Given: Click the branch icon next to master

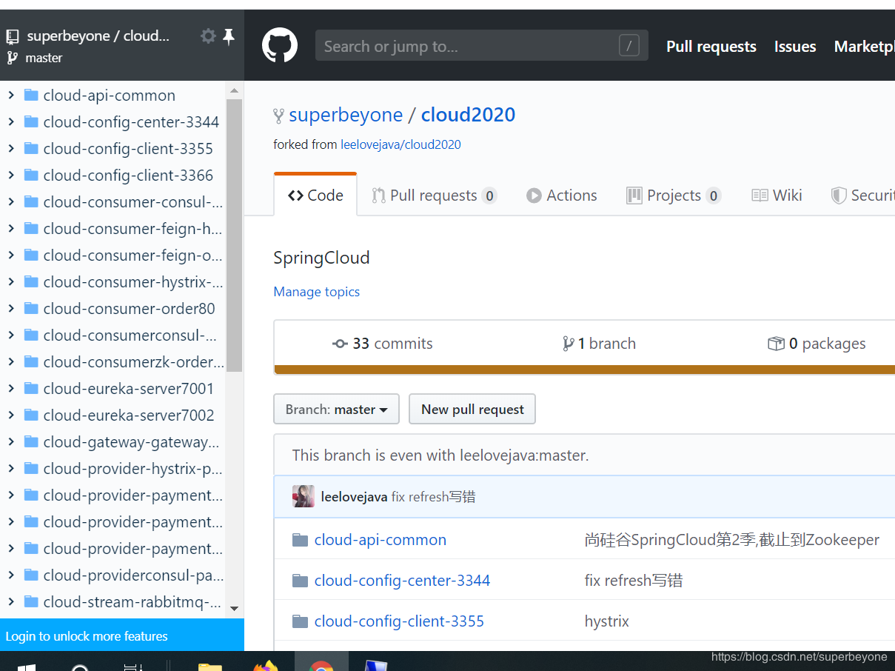Looking at the screenshot, I should tap(12, 58).
